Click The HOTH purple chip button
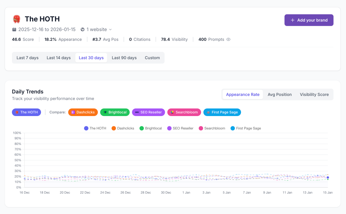The image size is (346, 214). tap(26, 112)
